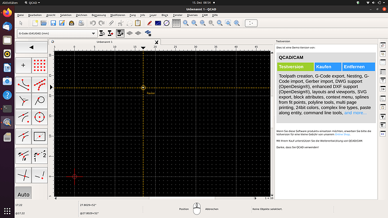Click the Auto Zoom magnifier icon
Image resolution: width=388 pixels, height=218 pixels.
click(202, 23)
